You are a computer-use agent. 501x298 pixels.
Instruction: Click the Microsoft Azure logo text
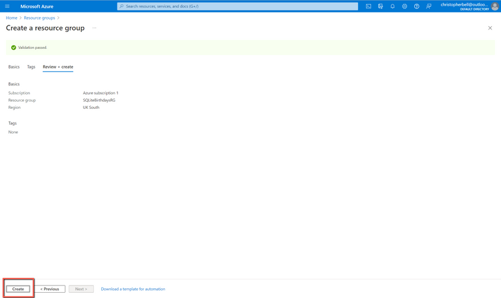[37, 7]
